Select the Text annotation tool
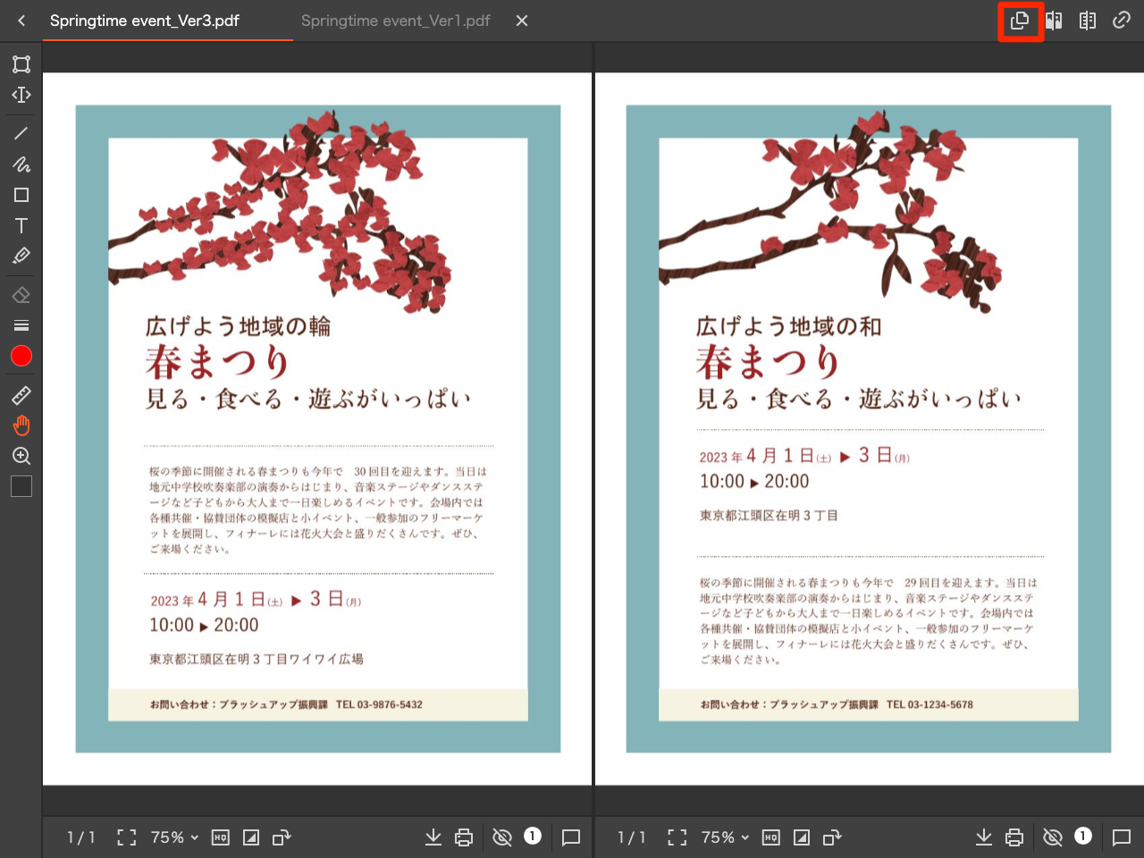Screen dimensions: 1144x858 (x=21, y=226)
